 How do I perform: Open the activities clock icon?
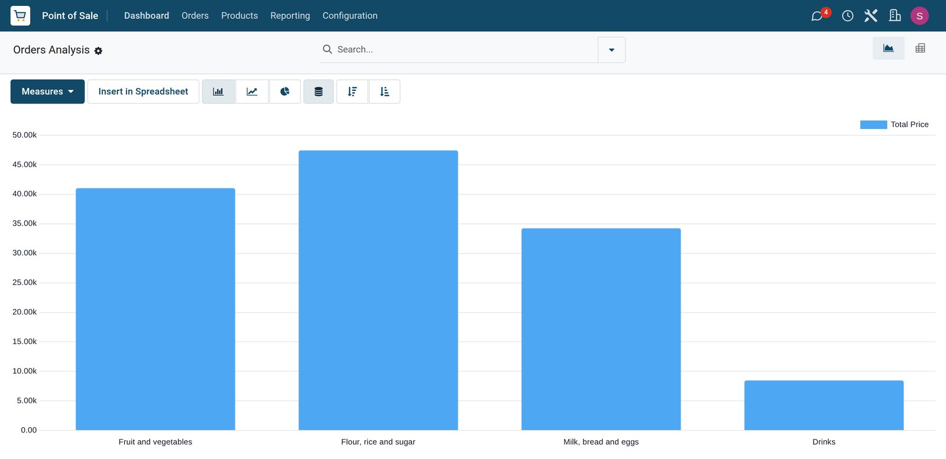click(848, 16)
